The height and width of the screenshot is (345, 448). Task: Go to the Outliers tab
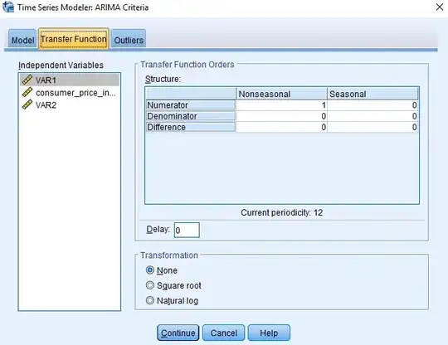pyautogui.click(x=129, y=40)
